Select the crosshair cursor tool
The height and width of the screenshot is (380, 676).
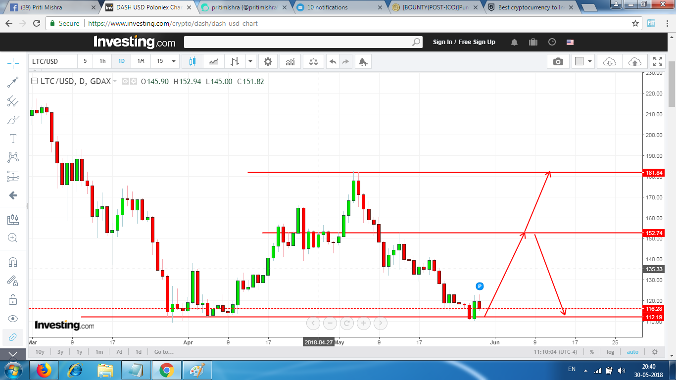tap(13, 63)
